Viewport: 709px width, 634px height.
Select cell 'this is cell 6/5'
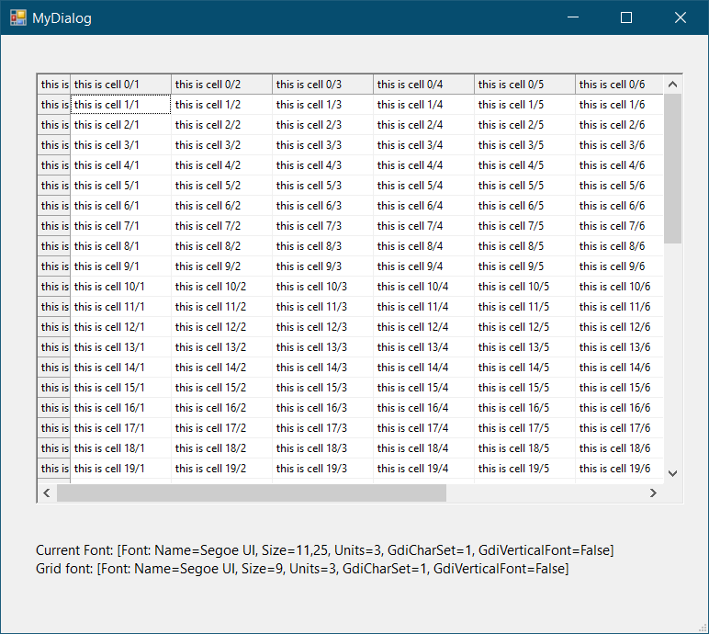click(x=525, y=206)
